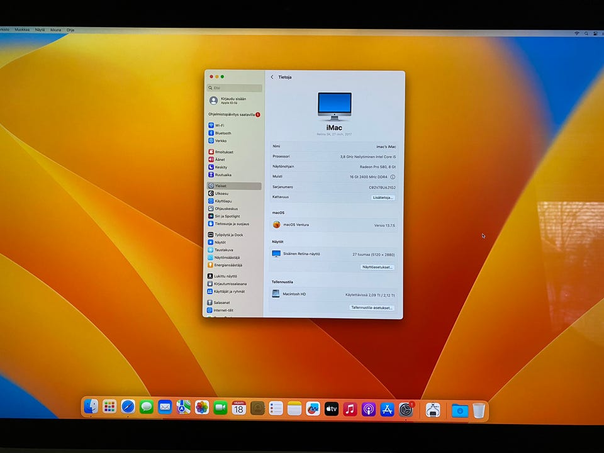Click the Tallennustila-asetukset button
This screenshot has width=604, height=453.
pos(371,308)
